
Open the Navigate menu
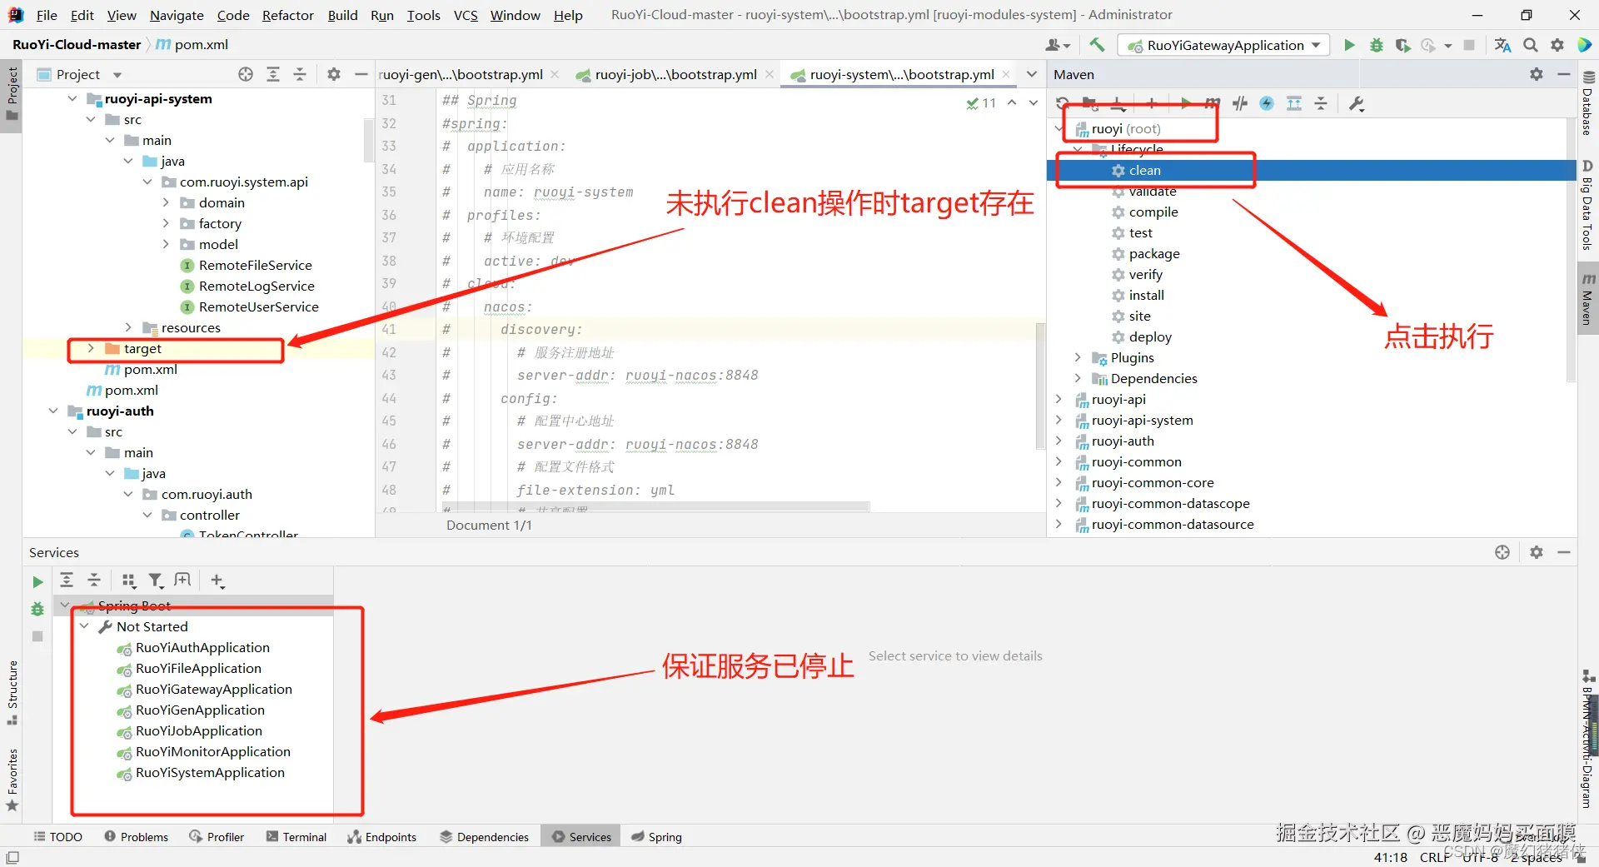point(177,15)
